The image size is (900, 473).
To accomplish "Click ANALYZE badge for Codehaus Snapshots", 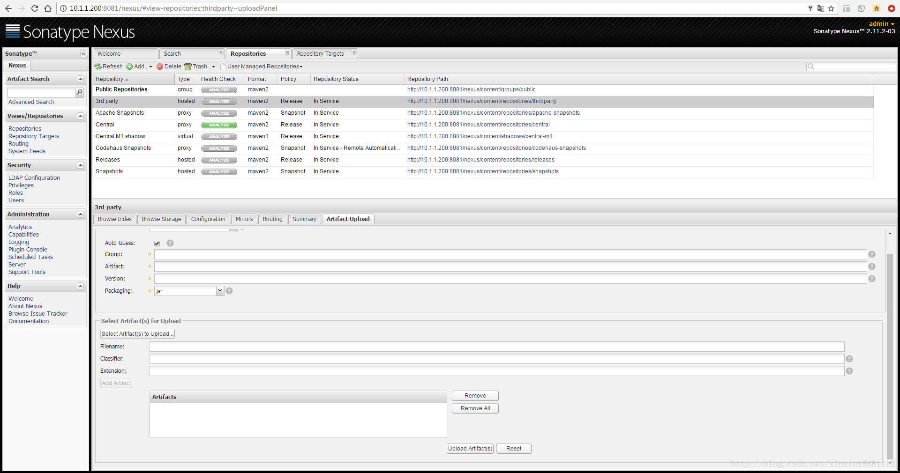I will point(219,148).
